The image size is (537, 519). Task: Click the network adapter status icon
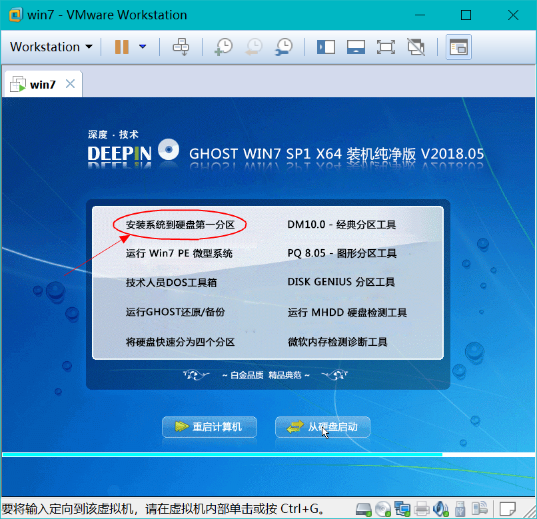pos(402,509)
